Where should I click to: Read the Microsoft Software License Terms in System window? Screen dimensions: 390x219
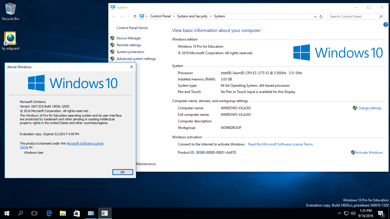[x=280, y=144]
